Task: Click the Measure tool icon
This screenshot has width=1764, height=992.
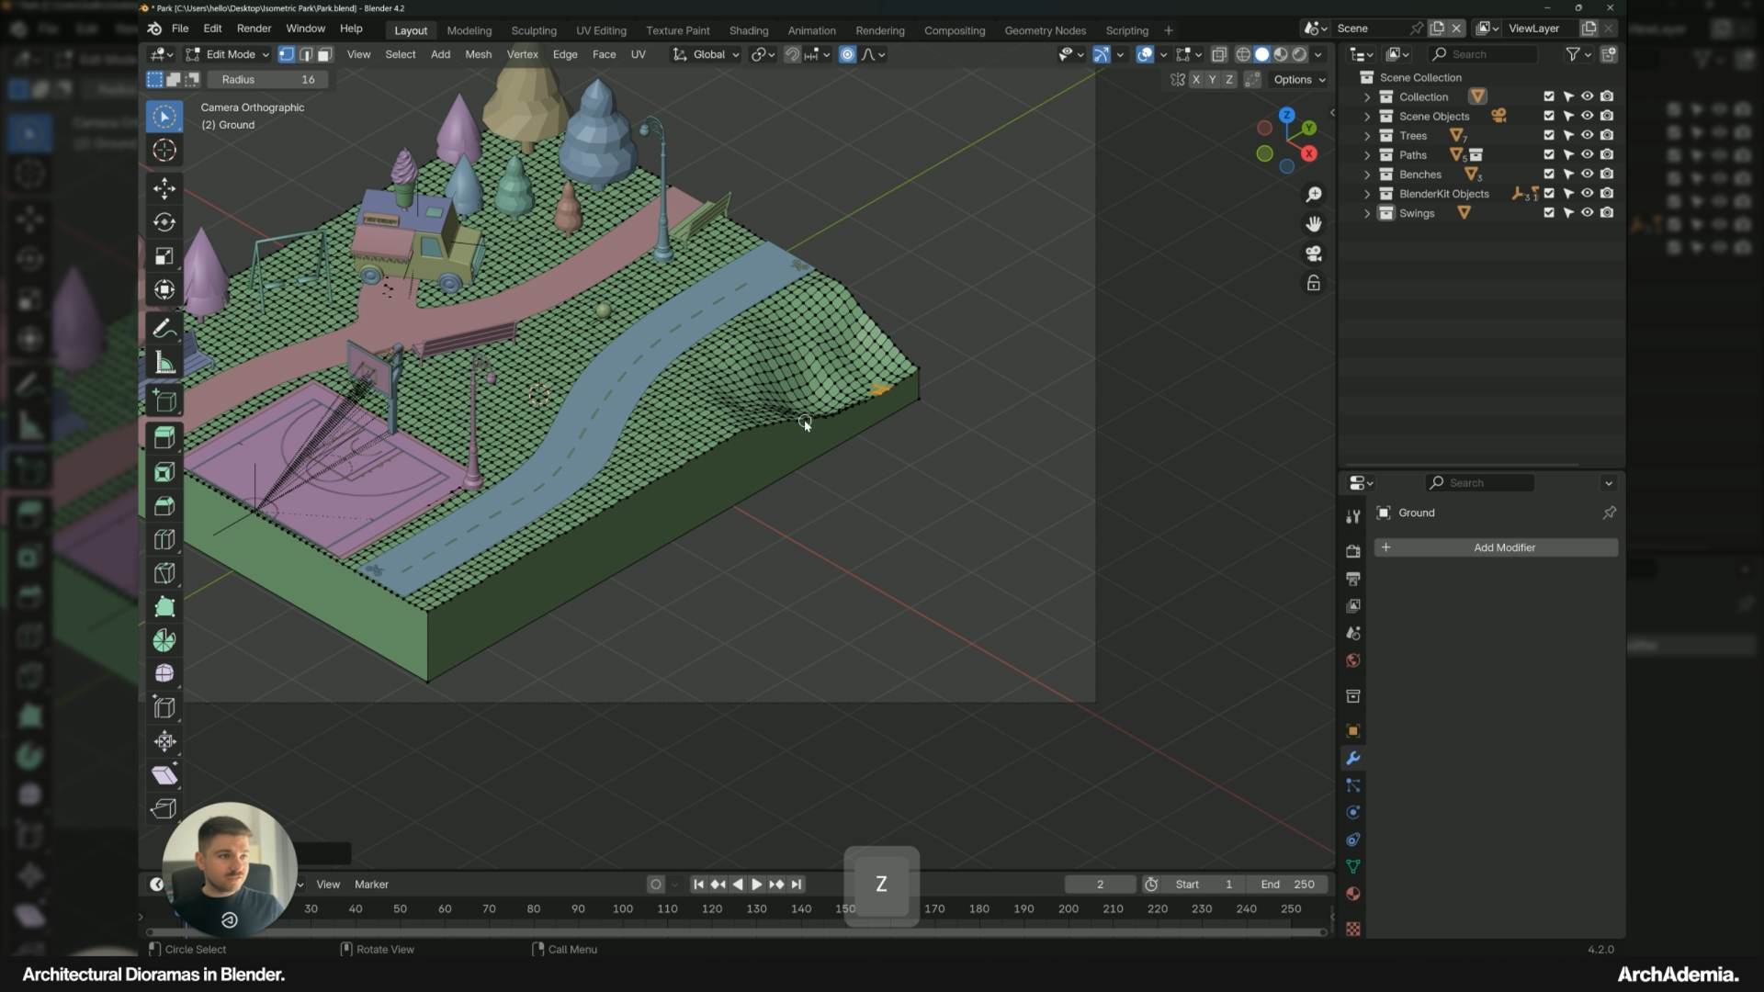Action: pos(164,363)
